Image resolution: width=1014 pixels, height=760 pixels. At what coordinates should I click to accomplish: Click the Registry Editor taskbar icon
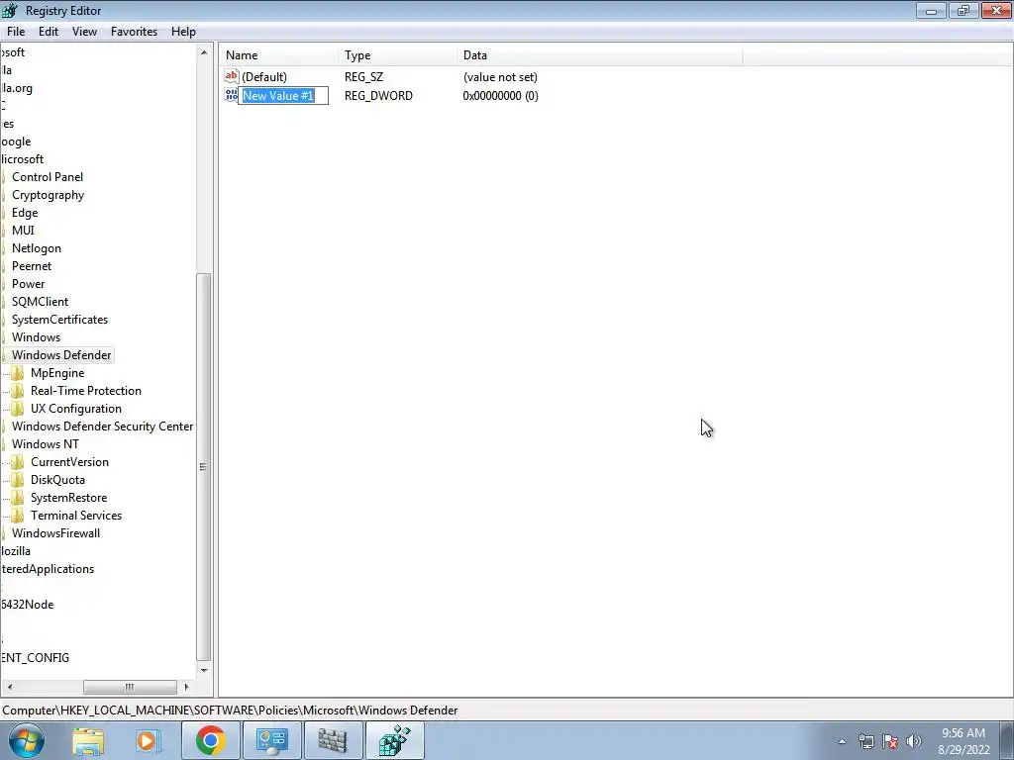[394, 740]
